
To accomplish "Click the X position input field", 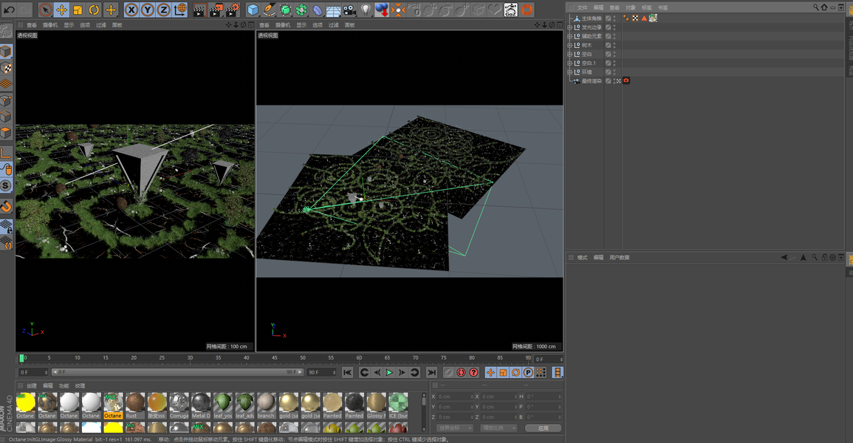I will coord(456,396).
